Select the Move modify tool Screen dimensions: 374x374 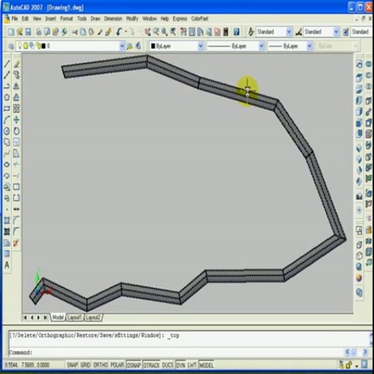[x=16, y=120]
